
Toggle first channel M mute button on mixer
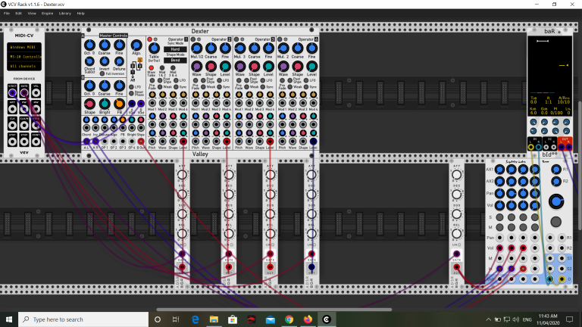click(499, 227)
